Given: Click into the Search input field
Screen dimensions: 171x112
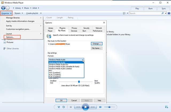Looking at the screenshot, I should 145,13.
